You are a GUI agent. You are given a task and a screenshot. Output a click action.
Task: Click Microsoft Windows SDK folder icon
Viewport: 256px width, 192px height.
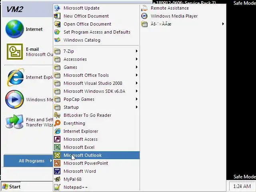tap(57, 91)
